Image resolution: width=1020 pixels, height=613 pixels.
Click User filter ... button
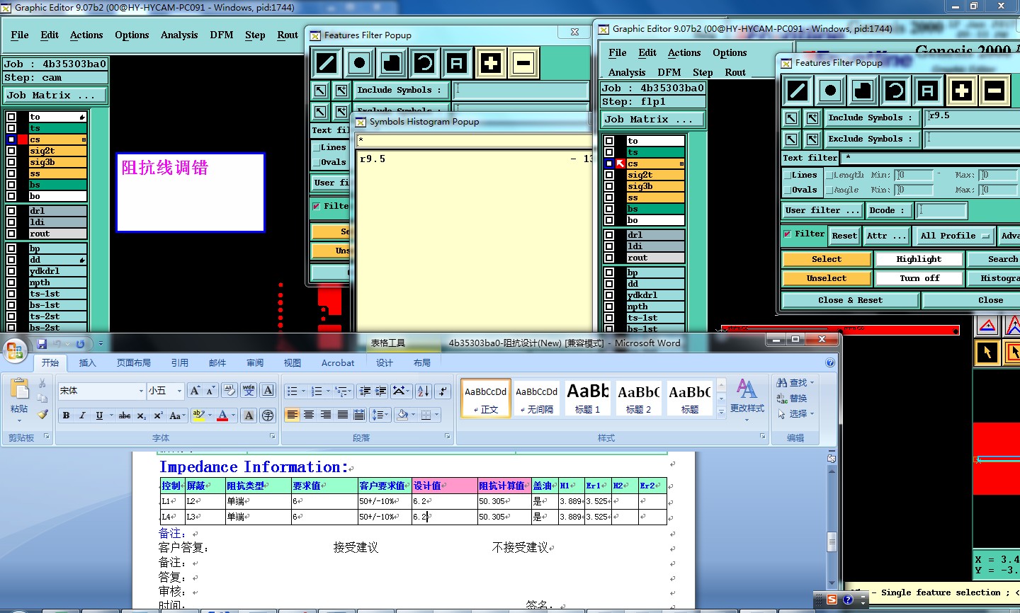(x=822, y=210)
